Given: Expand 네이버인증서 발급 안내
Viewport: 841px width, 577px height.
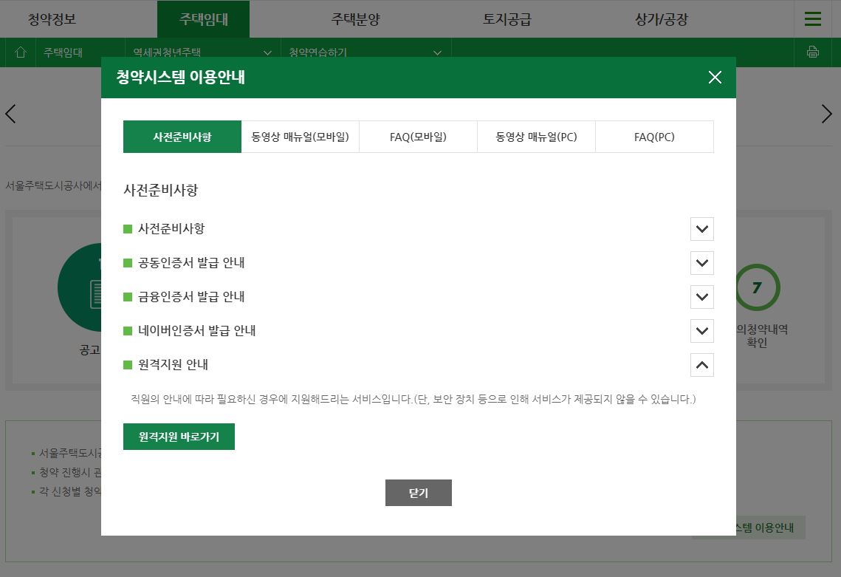Looking at the screenshot, I should click(x=701, y=331).
